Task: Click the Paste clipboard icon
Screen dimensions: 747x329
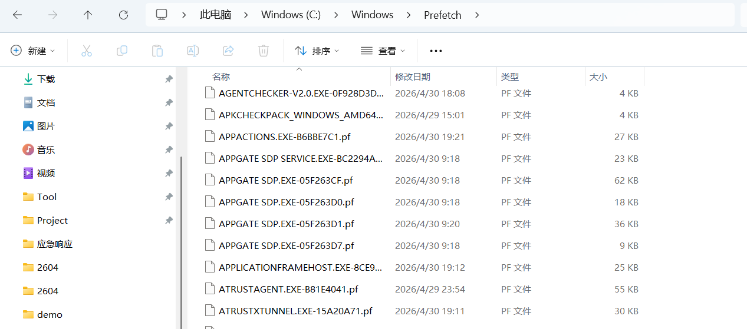Action: pos(157,51)
